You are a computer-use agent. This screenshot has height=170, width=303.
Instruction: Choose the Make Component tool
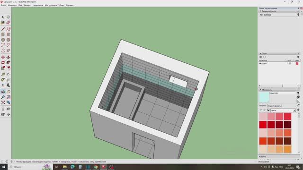tap(9, 17)
